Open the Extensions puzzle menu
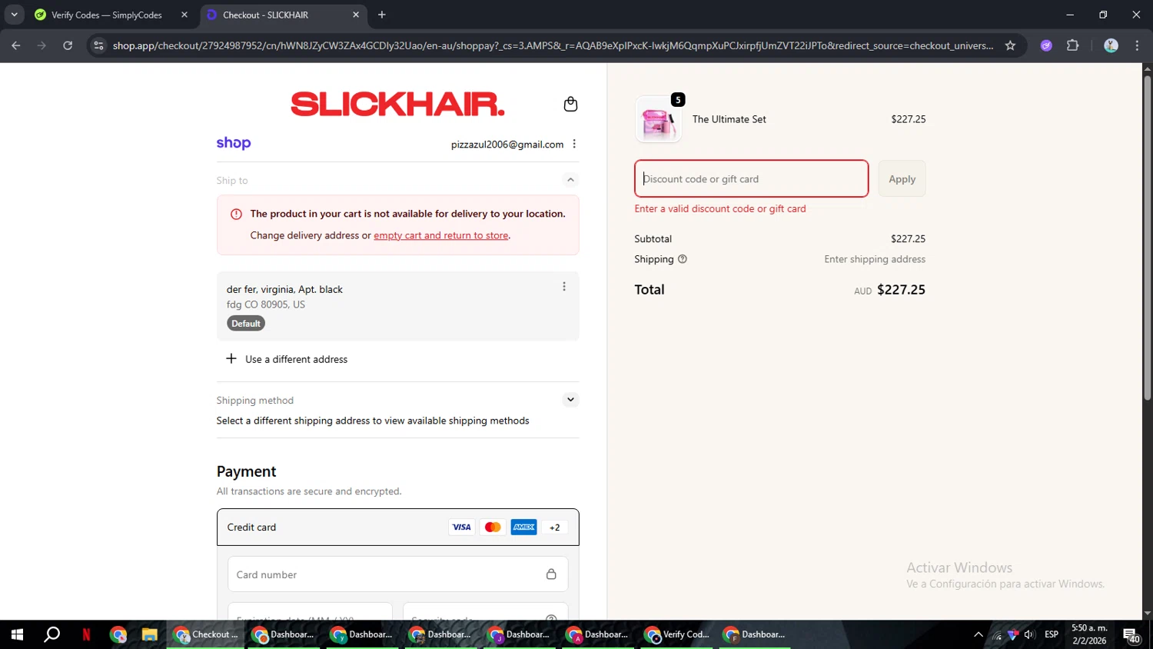 [x=1073, y=45]
